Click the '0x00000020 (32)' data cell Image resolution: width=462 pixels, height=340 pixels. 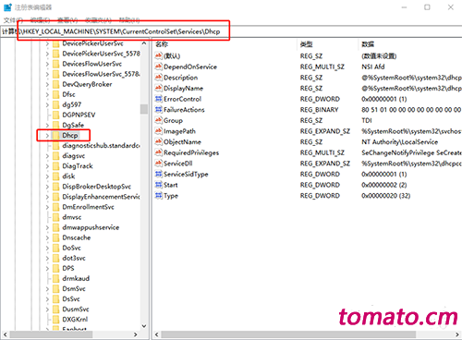tap(385, 196)
